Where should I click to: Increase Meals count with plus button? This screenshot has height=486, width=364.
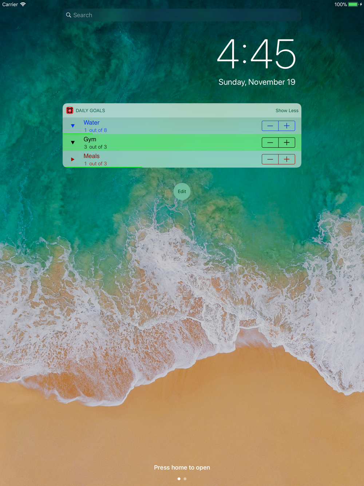287,159
